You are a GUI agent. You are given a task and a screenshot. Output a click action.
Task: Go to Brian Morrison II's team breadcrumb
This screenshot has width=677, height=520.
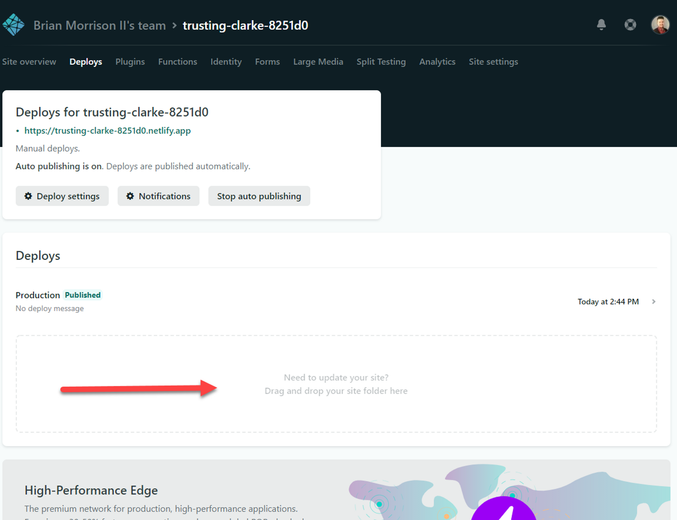pos(100,25)
